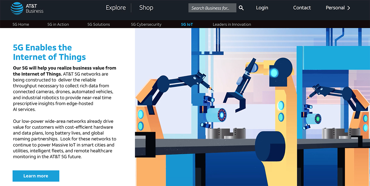Click the Learn more button
Image resolution: width=370 pixels, height=186 pixels.
[x=36, y=176]
